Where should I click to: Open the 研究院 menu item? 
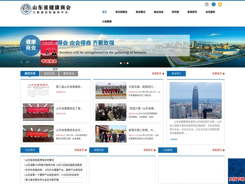pos(175,12)
